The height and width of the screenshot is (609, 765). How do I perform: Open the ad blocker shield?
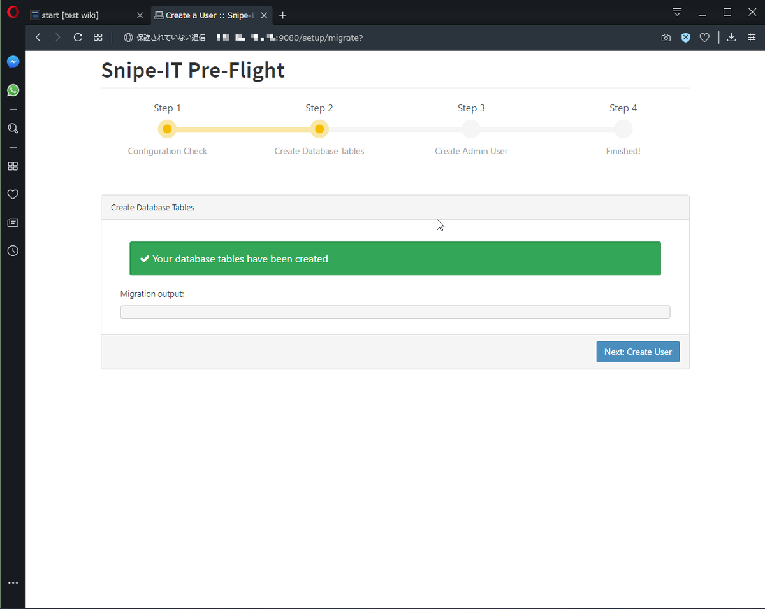pyautogui.click(x=685, y=38)
